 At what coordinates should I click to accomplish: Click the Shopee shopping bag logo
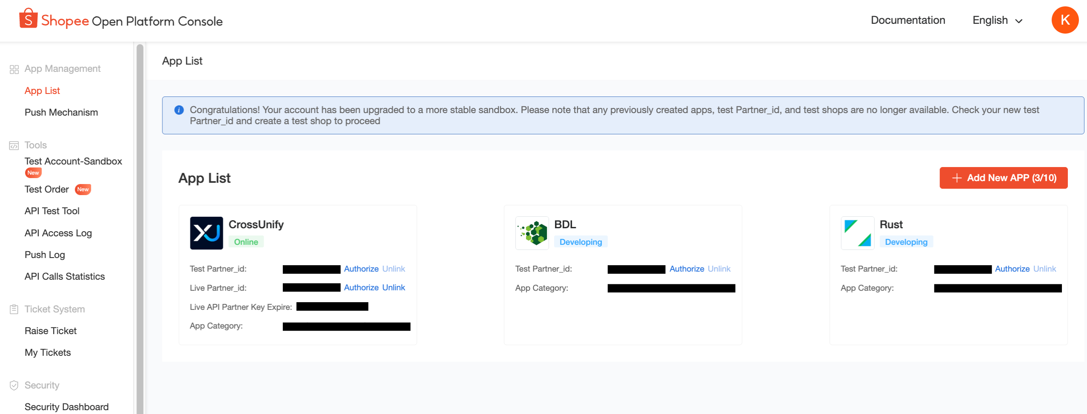pyautogui.click(x=28, y=19)
